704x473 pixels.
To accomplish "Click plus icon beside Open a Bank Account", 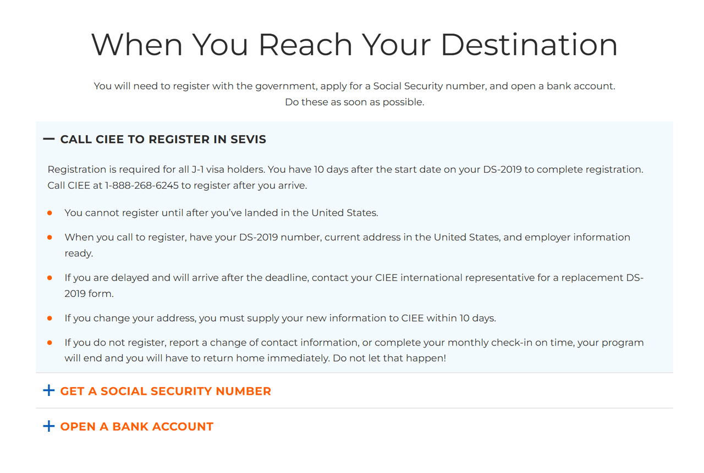I will tap(49, 426).
